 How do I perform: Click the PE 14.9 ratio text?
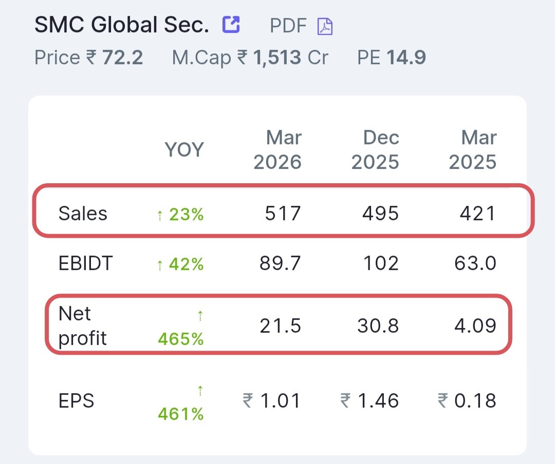392,57
